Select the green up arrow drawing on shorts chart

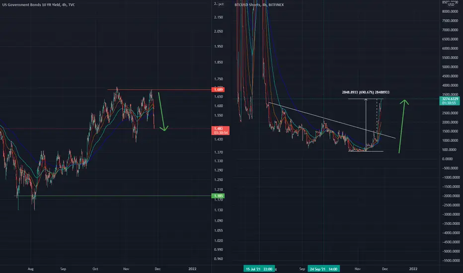pos(403,126)
